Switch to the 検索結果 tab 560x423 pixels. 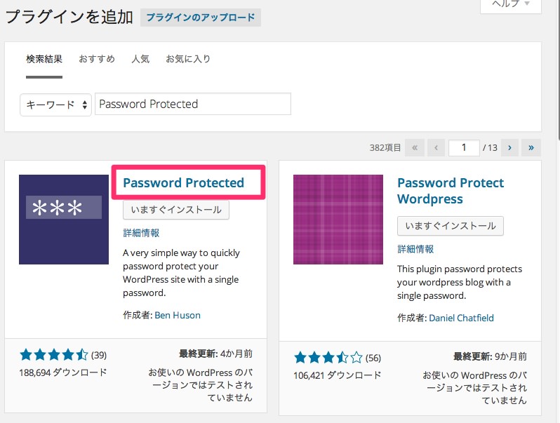pyautogui.click(x=44, y=58)
